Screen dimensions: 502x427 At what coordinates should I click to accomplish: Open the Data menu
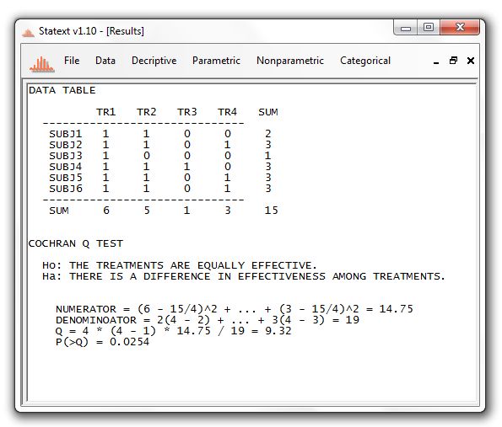coord(105,61)
